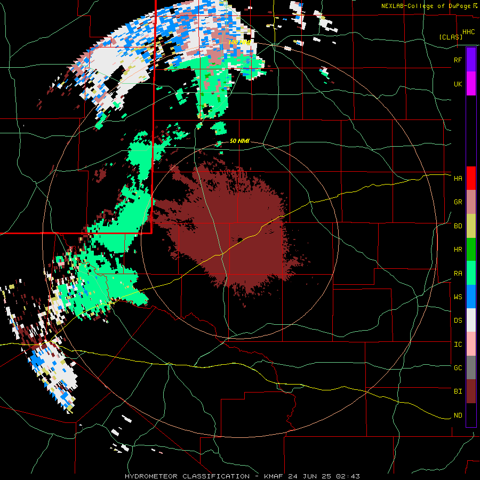Click the Hydrometeor Classification title caption
Viewport: 480px width, 480px height.
(x=242, y=476)
